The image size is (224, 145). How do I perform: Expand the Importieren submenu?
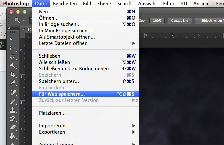[85, 126]
